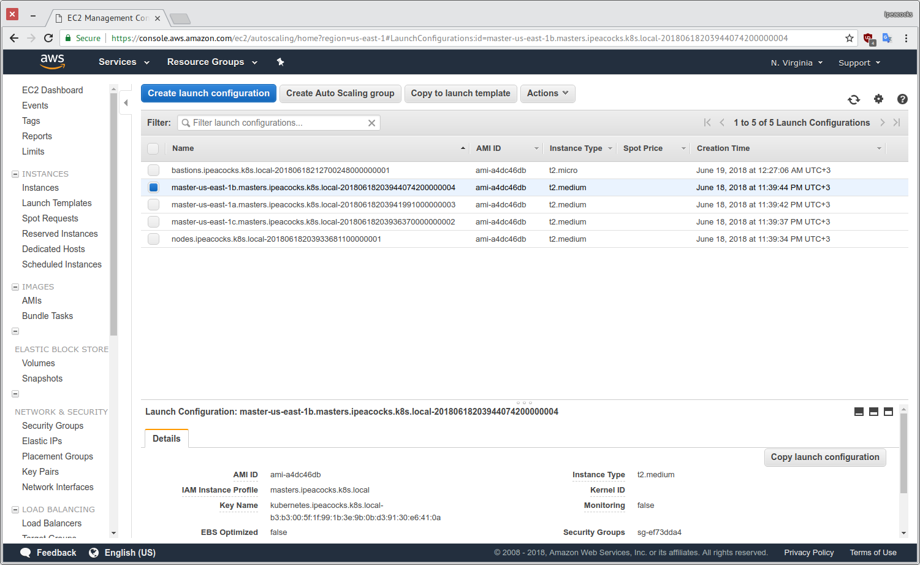Click the Feedback speech bubble icon

pyautogui.click(x=26, y=553)
